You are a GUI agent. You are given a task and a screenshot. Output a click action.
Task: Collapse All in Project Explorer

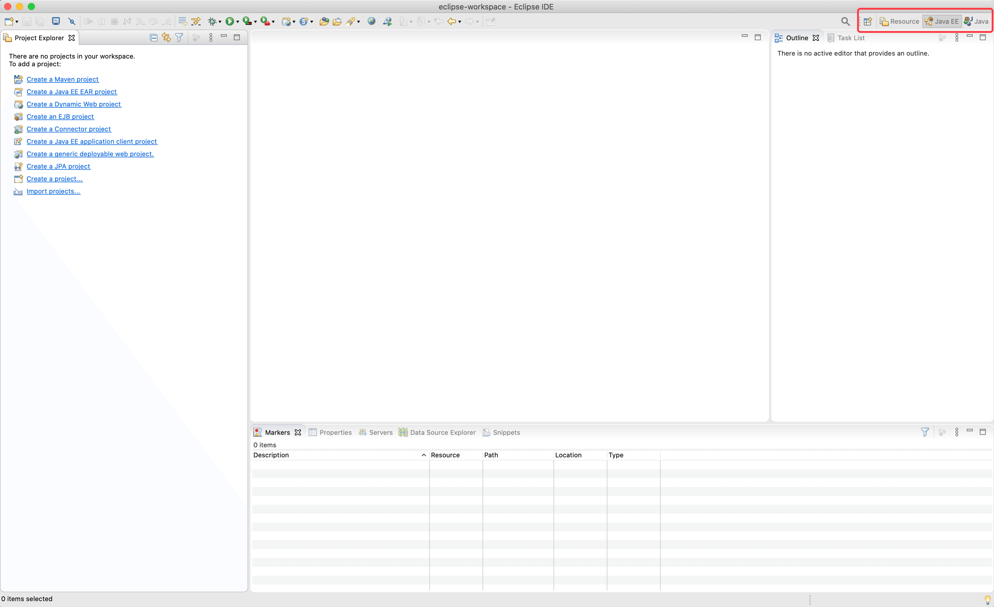tap(154, 38)
